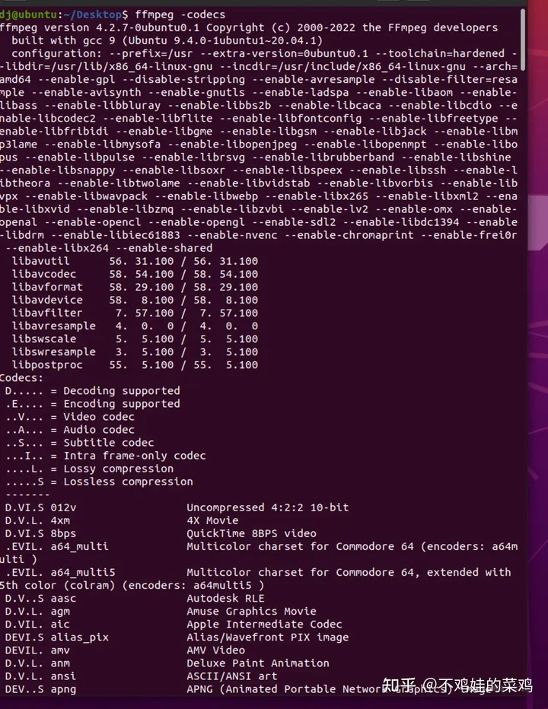Click the 'libavformat' version line

[135, 287]
